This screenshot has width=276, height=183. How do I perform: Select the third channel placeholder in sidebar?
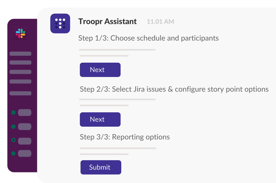(x=20, y=72)
